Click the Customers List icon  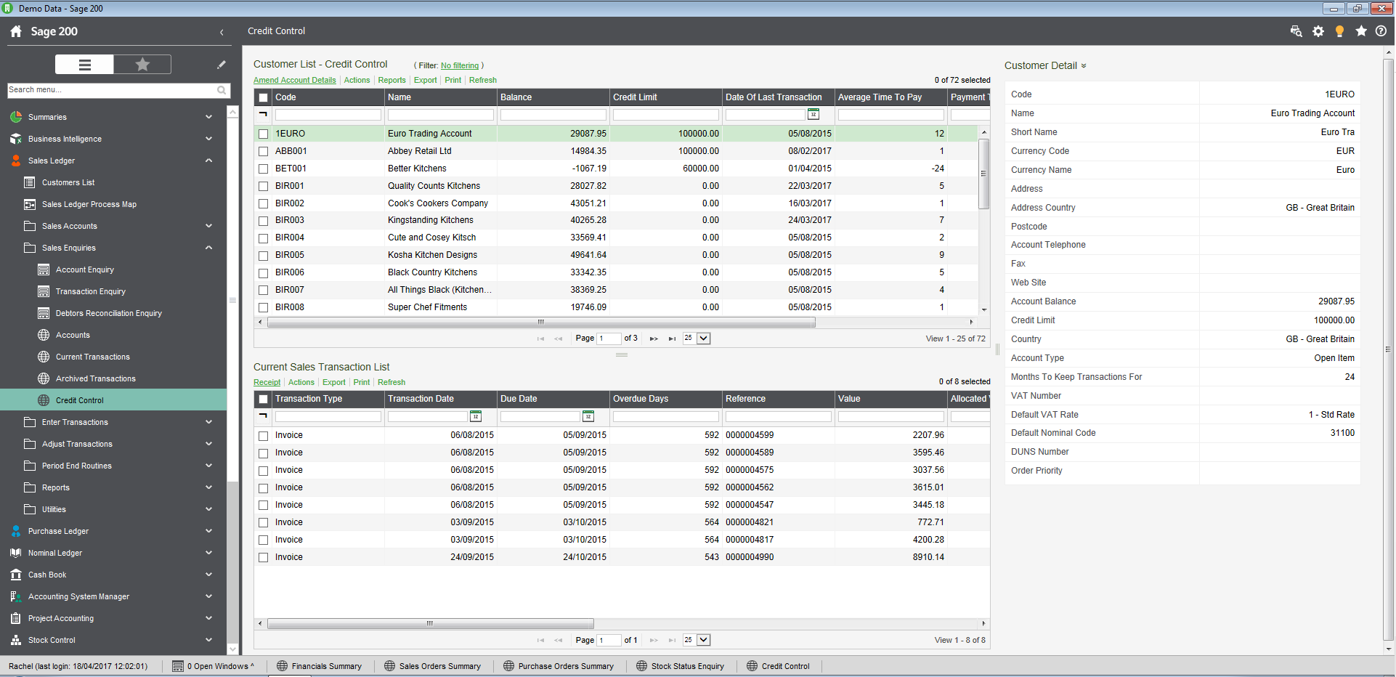click(x=30, y=182)
